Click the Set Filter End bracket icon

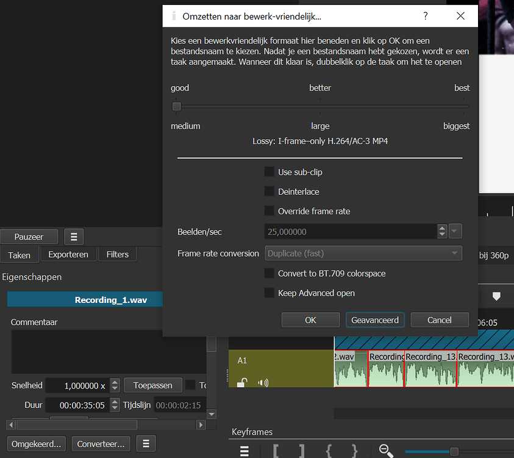click(x=301, y=450)
